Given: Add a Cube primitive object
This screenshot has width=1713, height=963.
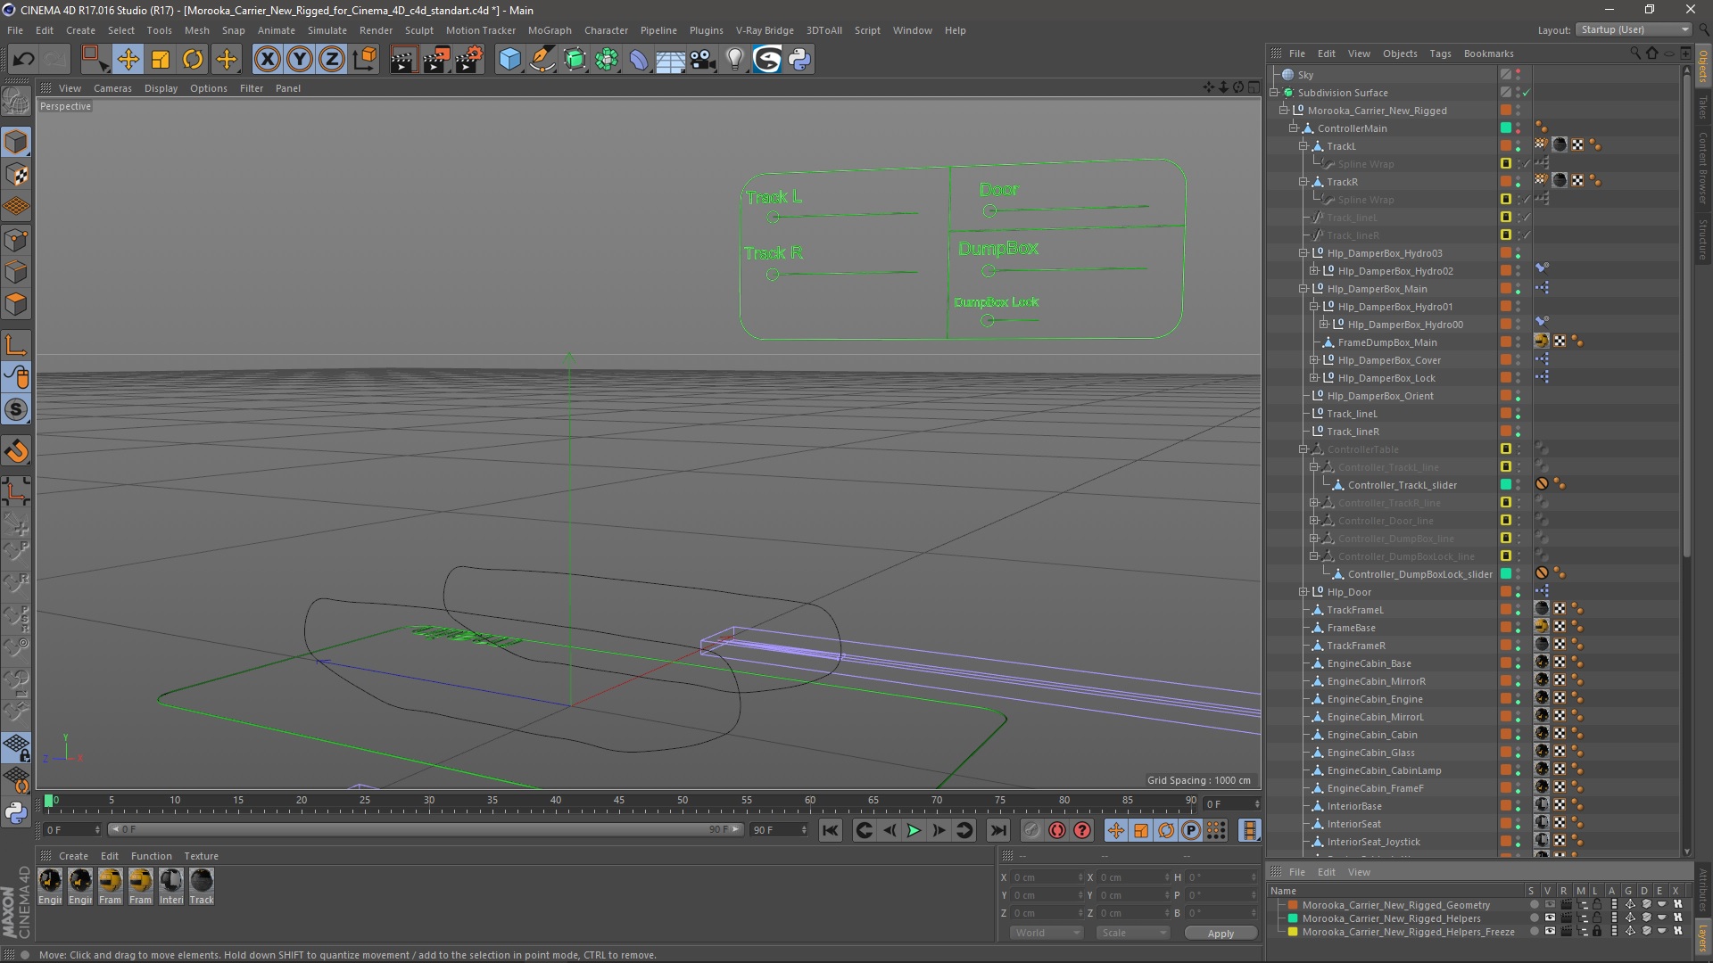Looking at the screenshot, I should [509, 60].
